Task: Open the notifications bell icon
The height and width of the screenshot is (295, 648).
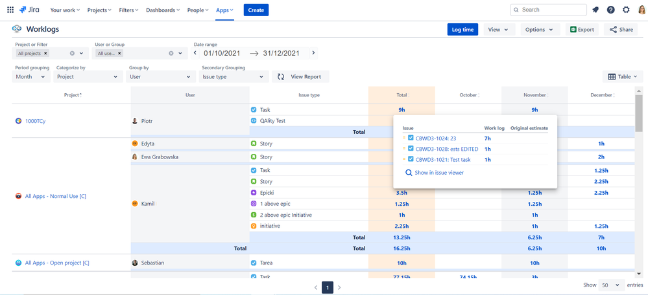Action: [x=595, y=10]
